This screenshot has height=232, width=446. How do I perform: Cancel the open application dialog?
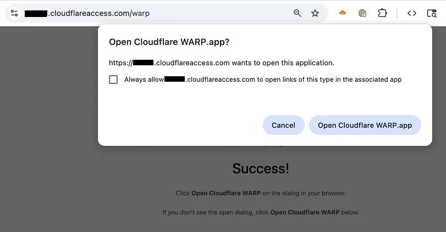(x=283, y=125)
